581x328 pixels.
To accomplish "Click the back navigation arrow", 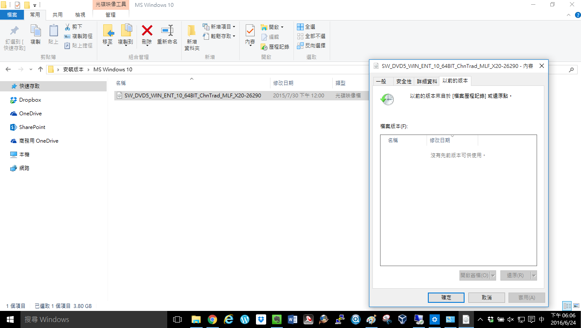I will click(x=9, y=69).
